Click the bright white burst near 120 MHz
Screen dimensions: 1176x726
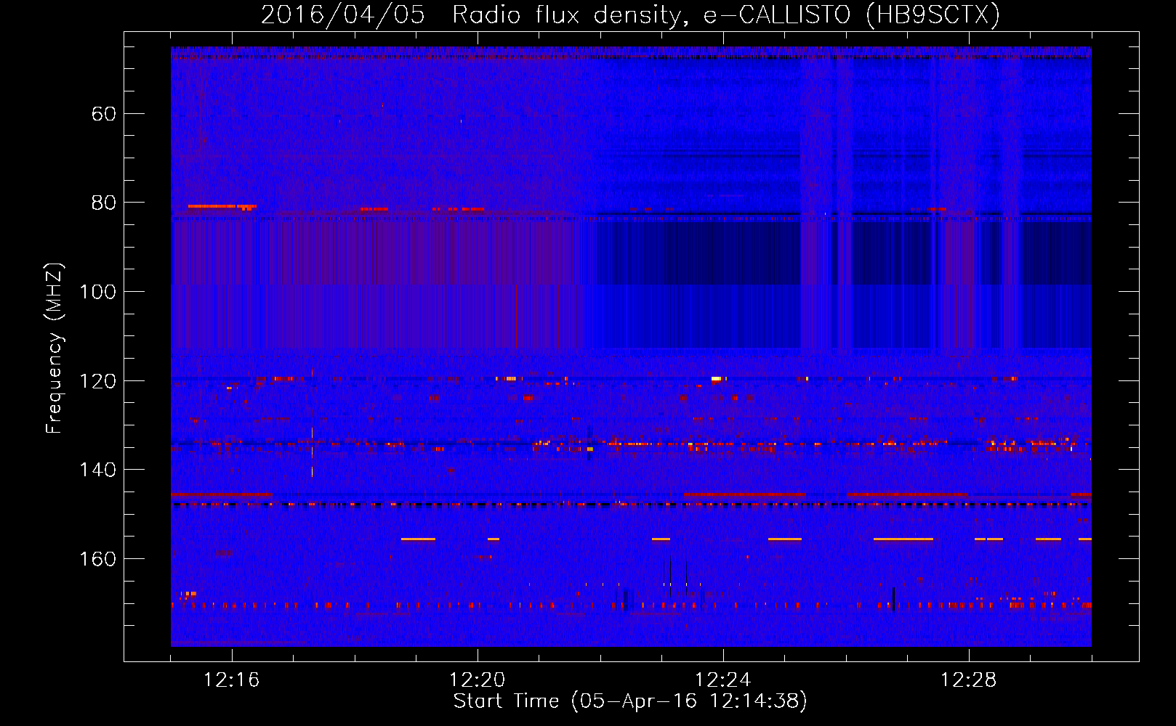pyautogui.click(x=716, y=378)
